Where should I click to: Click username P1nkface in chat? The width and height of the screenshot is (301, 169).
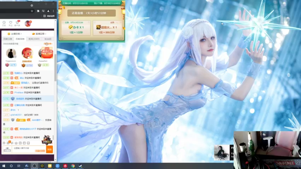click(x=19, y=92)
